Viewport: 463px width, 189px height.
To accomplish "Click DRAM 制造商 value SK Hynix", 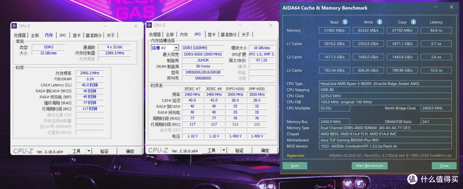I will pos(203,66).
